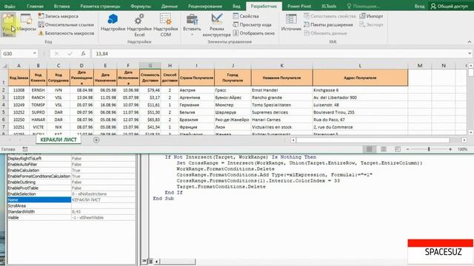
Task: Switch to the Рецензирование tab
Action: pos(205,6)
